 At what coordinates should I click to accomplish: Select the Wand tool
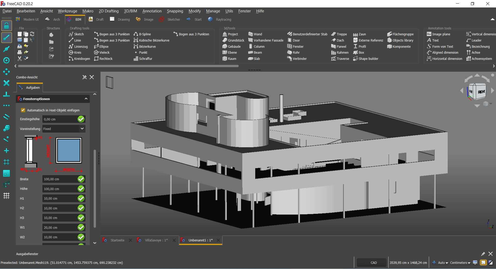point(255,34)
